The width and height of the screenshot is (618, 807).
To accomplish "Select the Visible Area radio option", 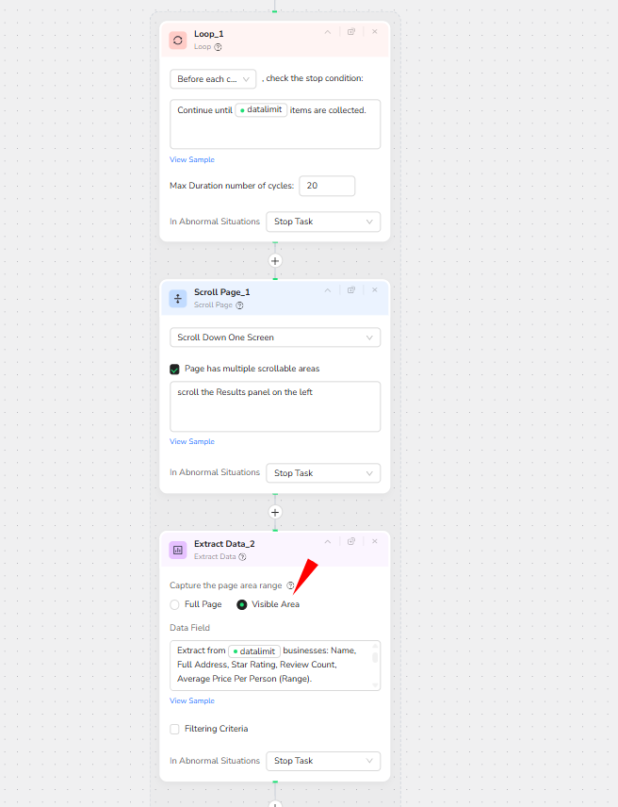I will (242, 604).
